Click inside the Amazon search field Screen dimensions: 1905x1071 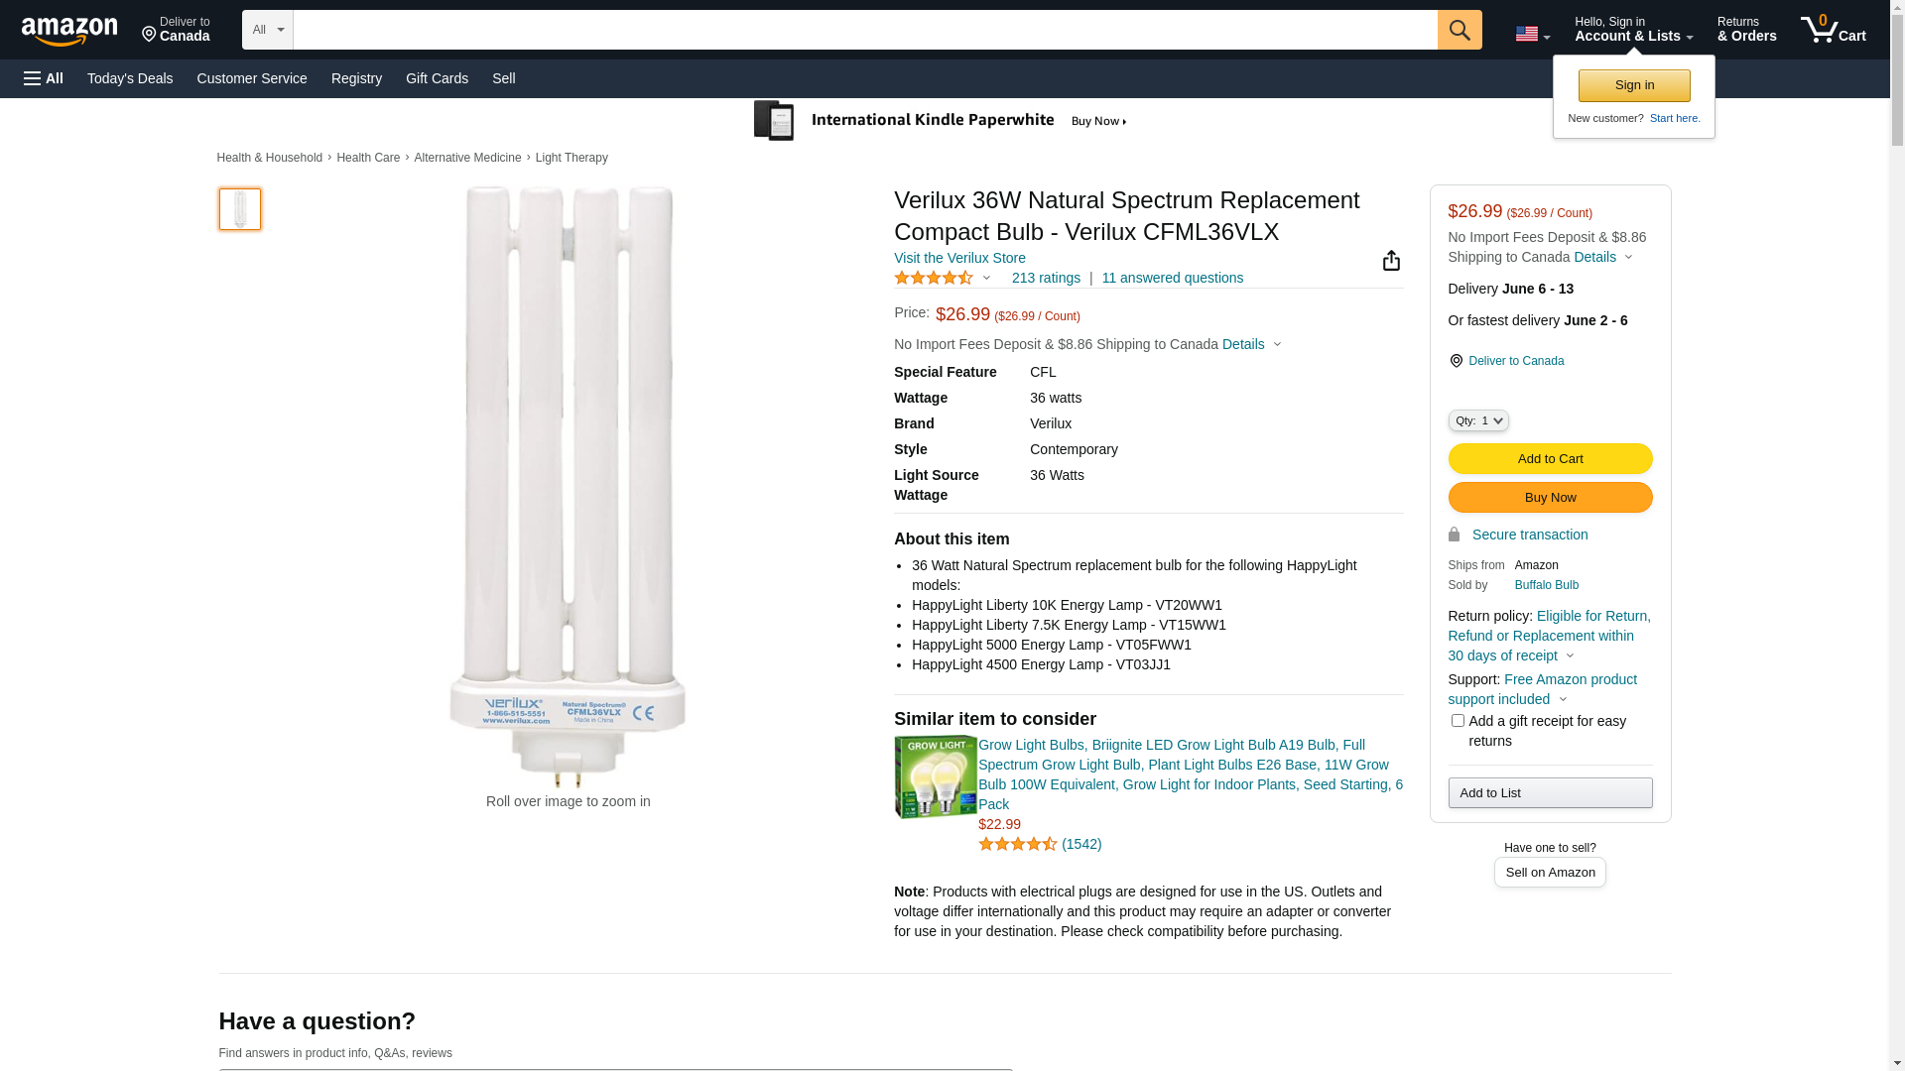point(864,30)
